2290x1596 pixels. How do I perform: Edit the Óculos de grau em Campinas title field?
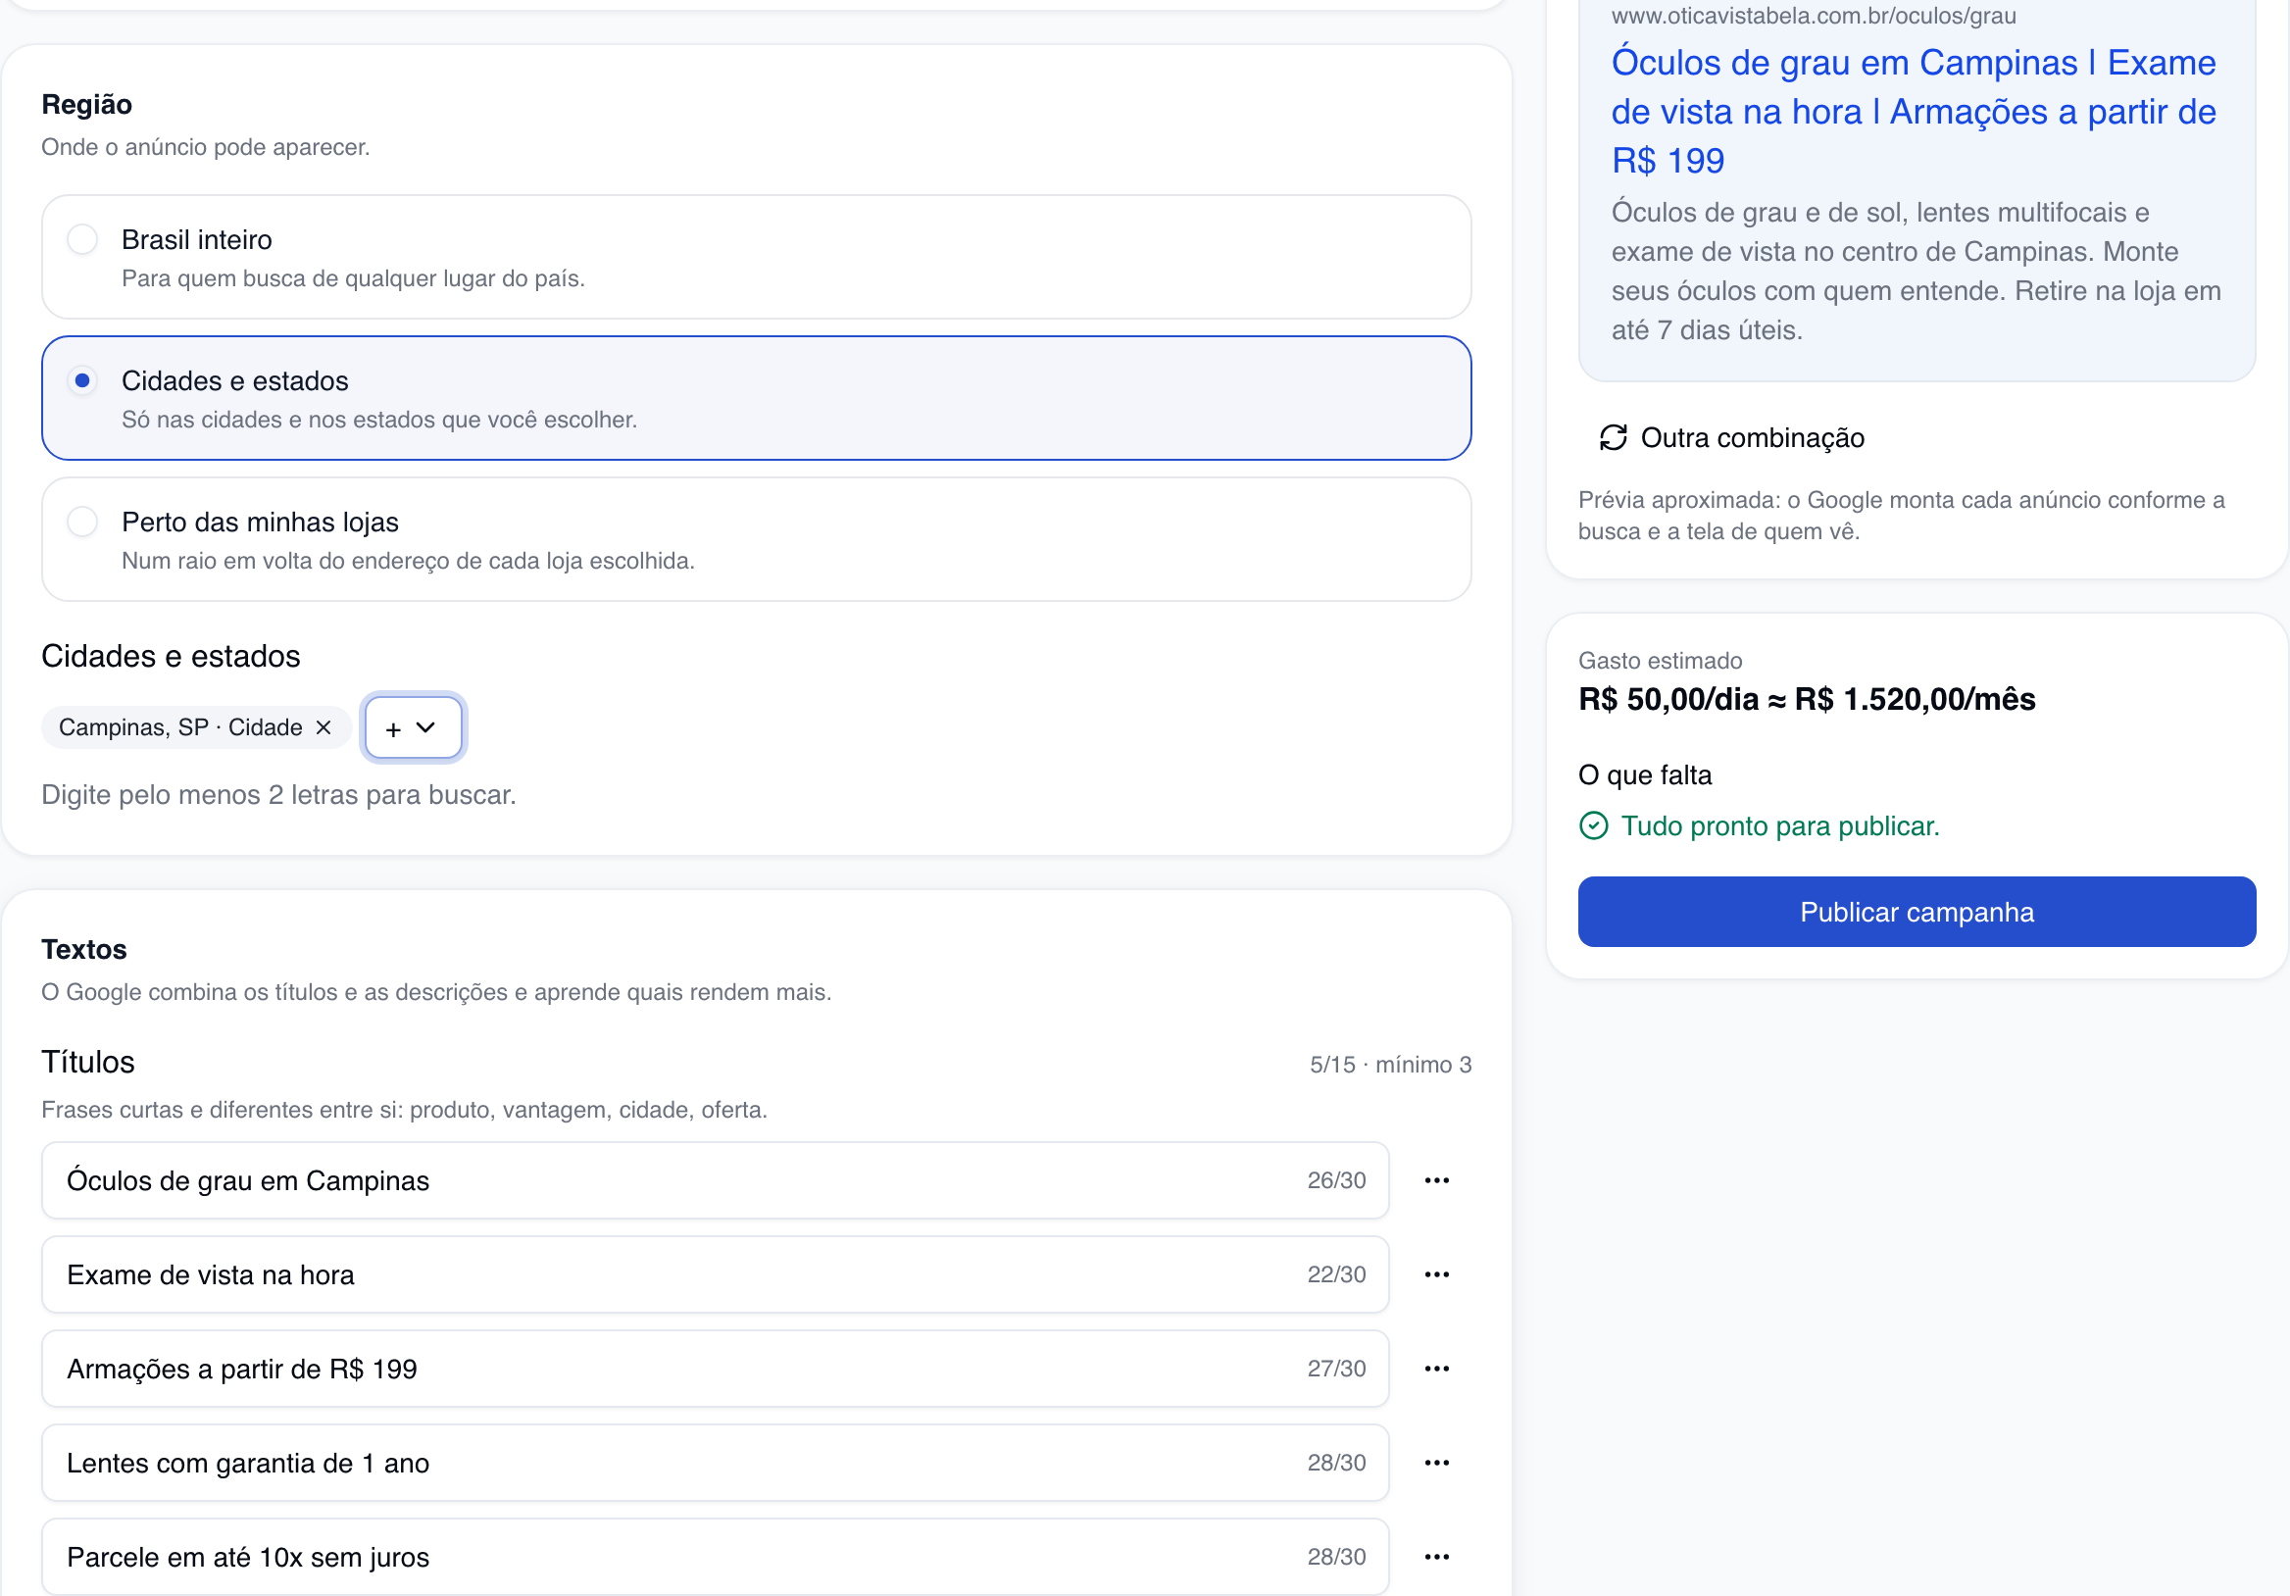[715, 1180]
